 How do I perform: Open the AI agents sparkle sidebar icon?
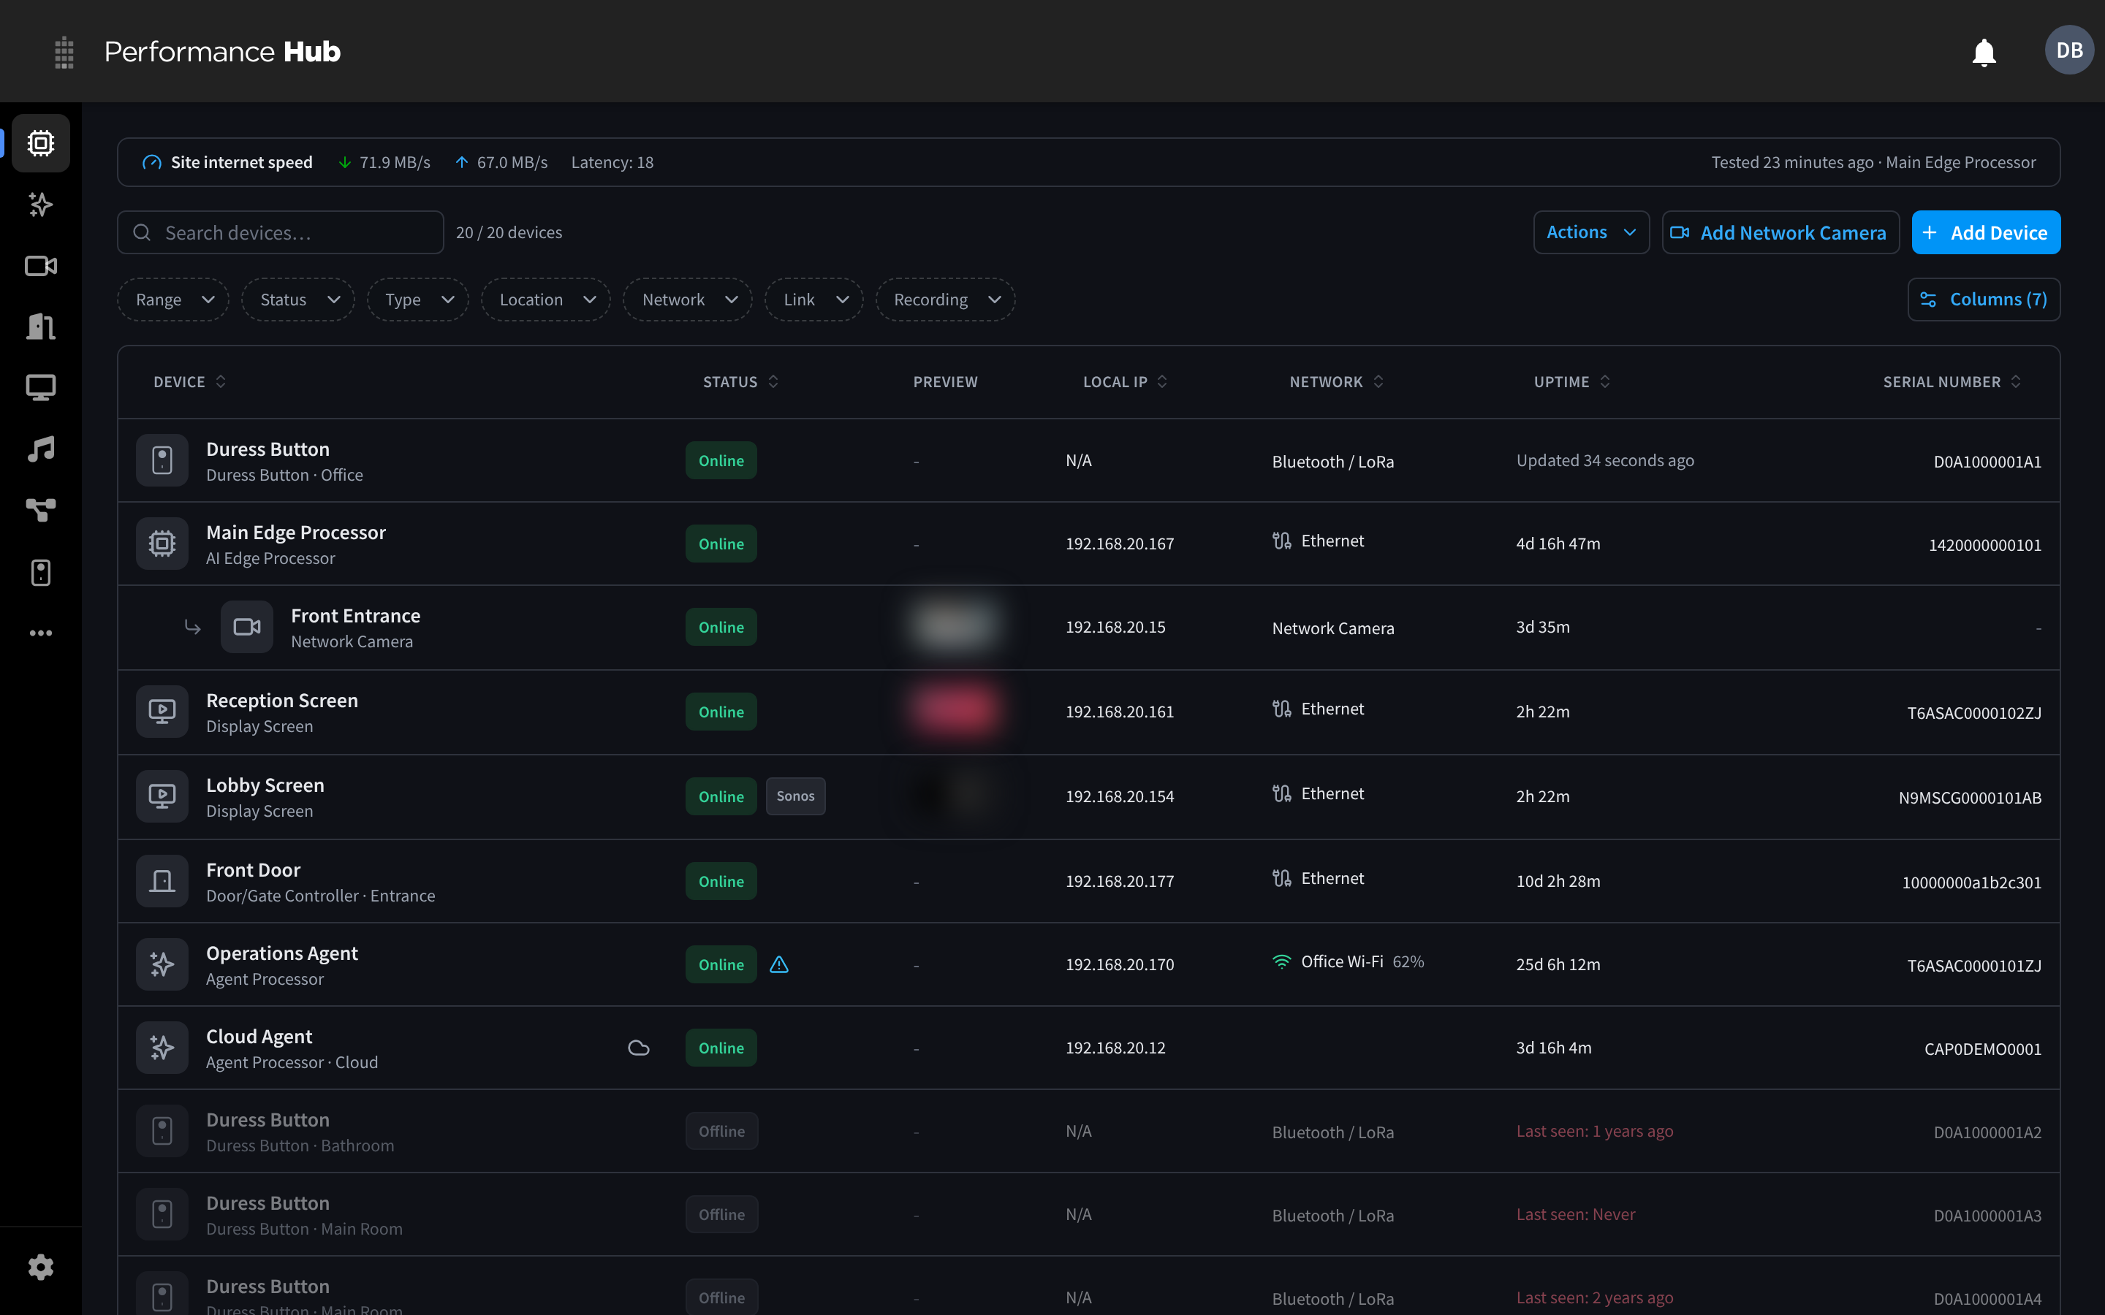click(41, 205)
